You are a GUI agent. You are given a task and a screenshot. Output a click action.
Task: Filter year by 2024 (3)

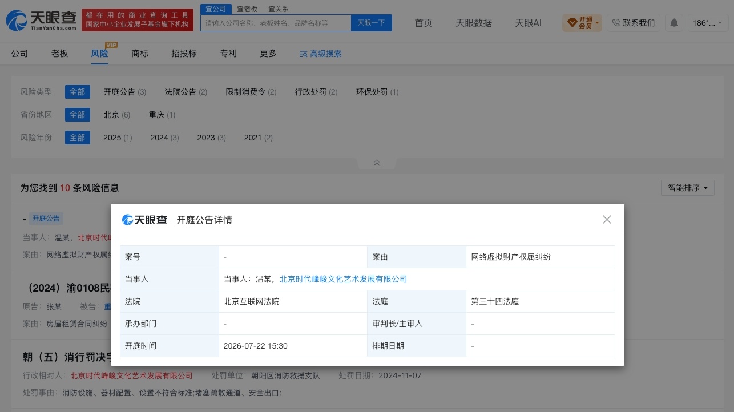click(164, 138)
